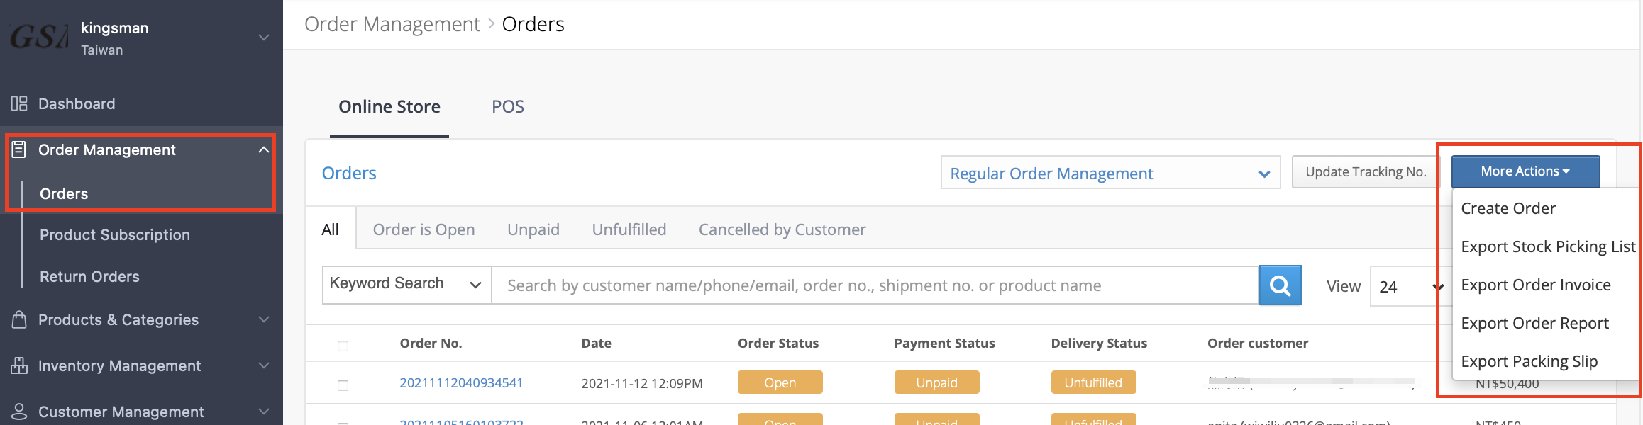
Task: Check the box for order 20211112040934541
Action: pos(343,385)
